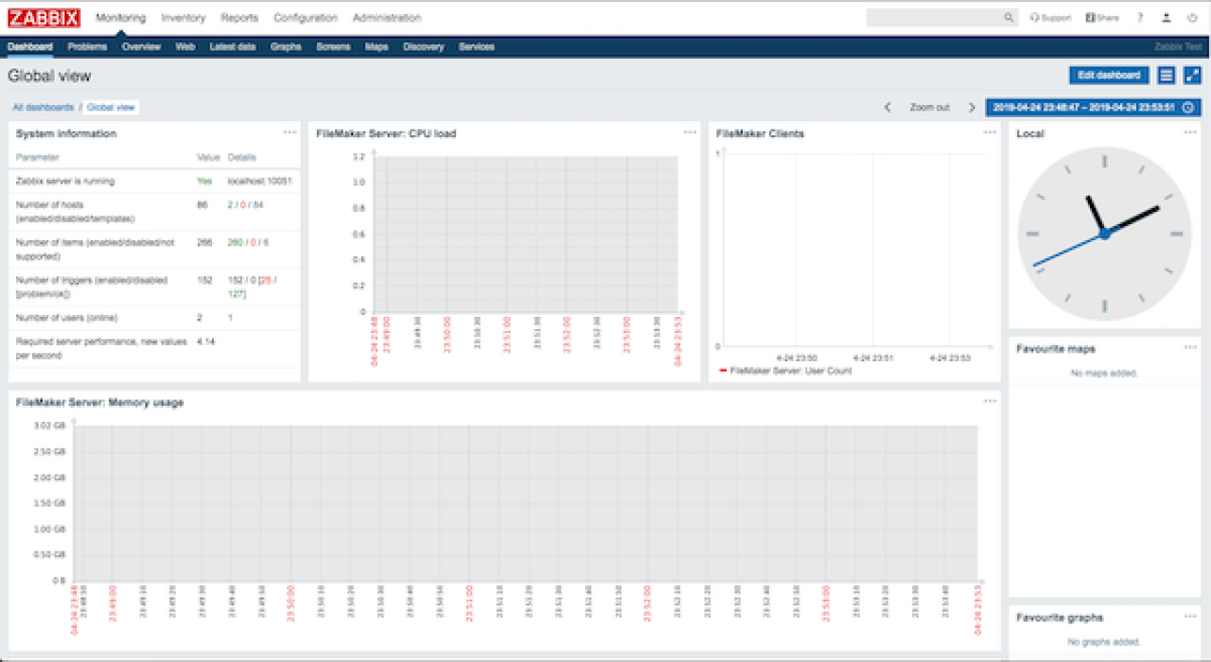Viewport: 1211px width, 662px height.
Task: Open the Reports menu
Action: [x=239, y=18]
